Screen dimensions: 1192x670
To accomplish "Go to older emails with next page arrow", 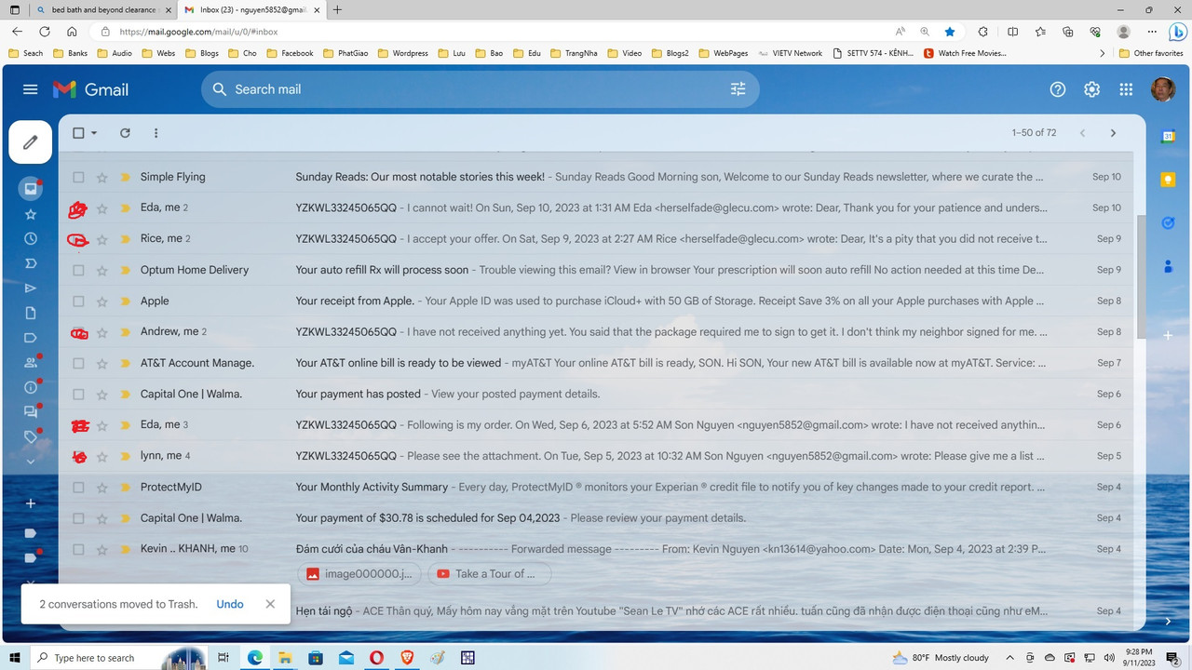I will point(1113,133).
